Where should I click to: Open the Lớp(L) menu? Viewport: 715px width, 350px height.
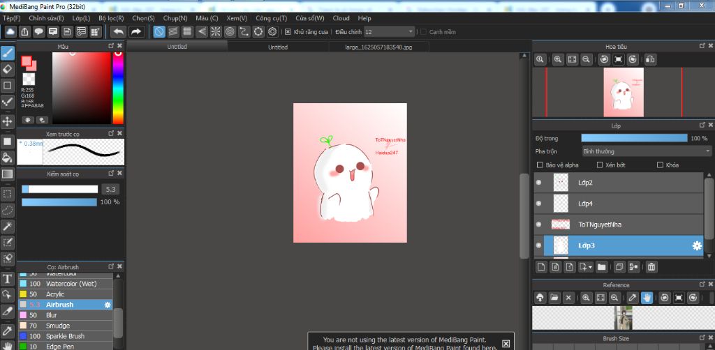click(81, 18)
